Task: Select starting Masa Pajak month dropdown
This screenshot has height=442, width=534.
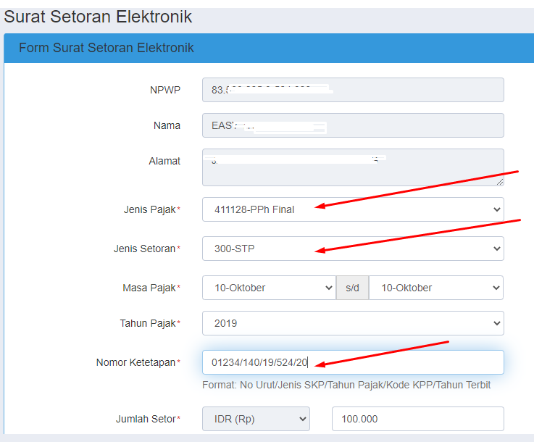Action: pyautogui.click(x=269, y=288)
